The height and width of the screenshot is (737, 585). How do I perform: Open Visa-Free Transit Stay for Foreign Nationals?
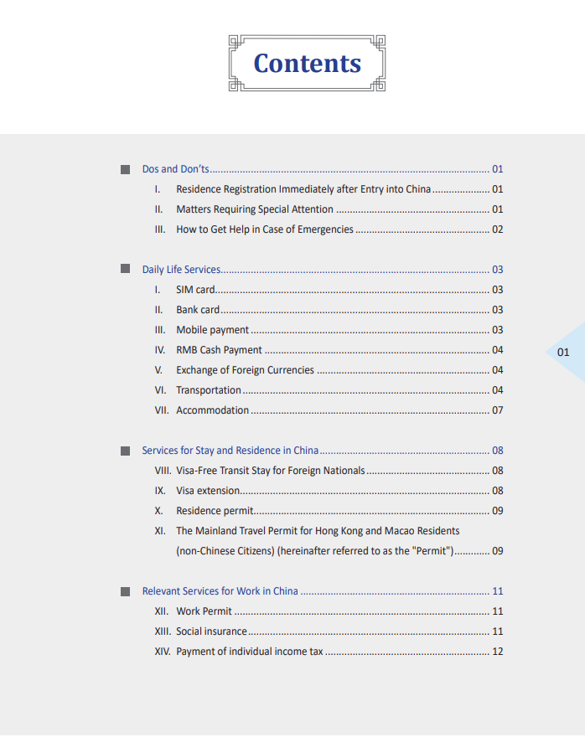pos(270,471)
